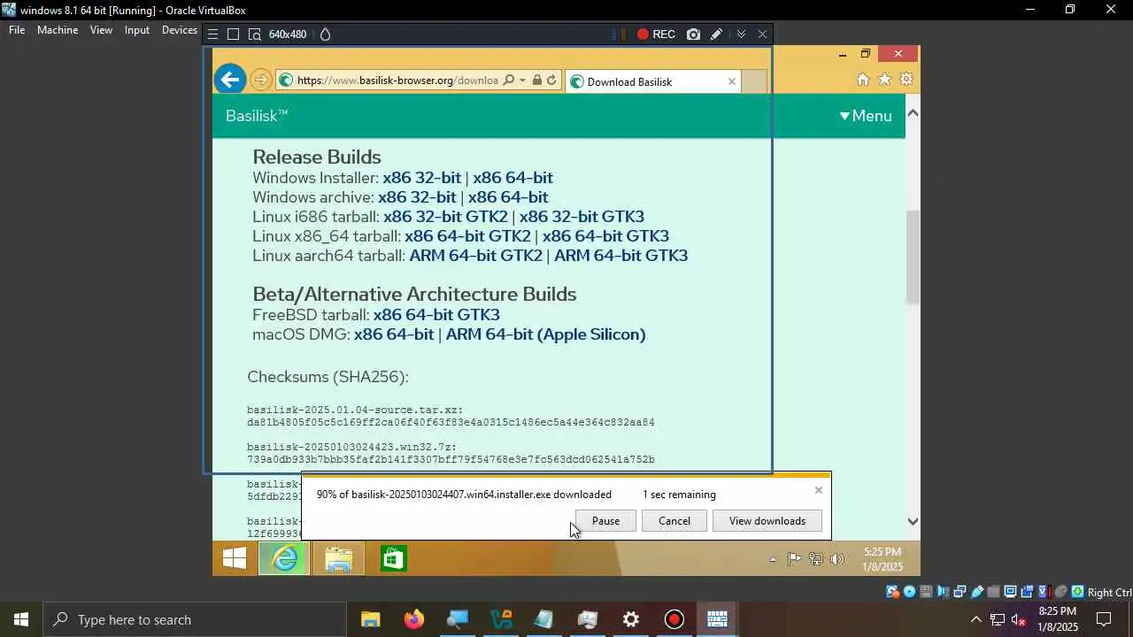The width and height of the screenshot is (1133, 637).
Task: Click the guest tray speaker volume icon
Action: 837,558
